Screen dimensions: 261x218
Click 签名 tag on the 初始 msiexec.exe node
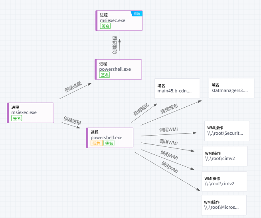(x=105, y=26)
